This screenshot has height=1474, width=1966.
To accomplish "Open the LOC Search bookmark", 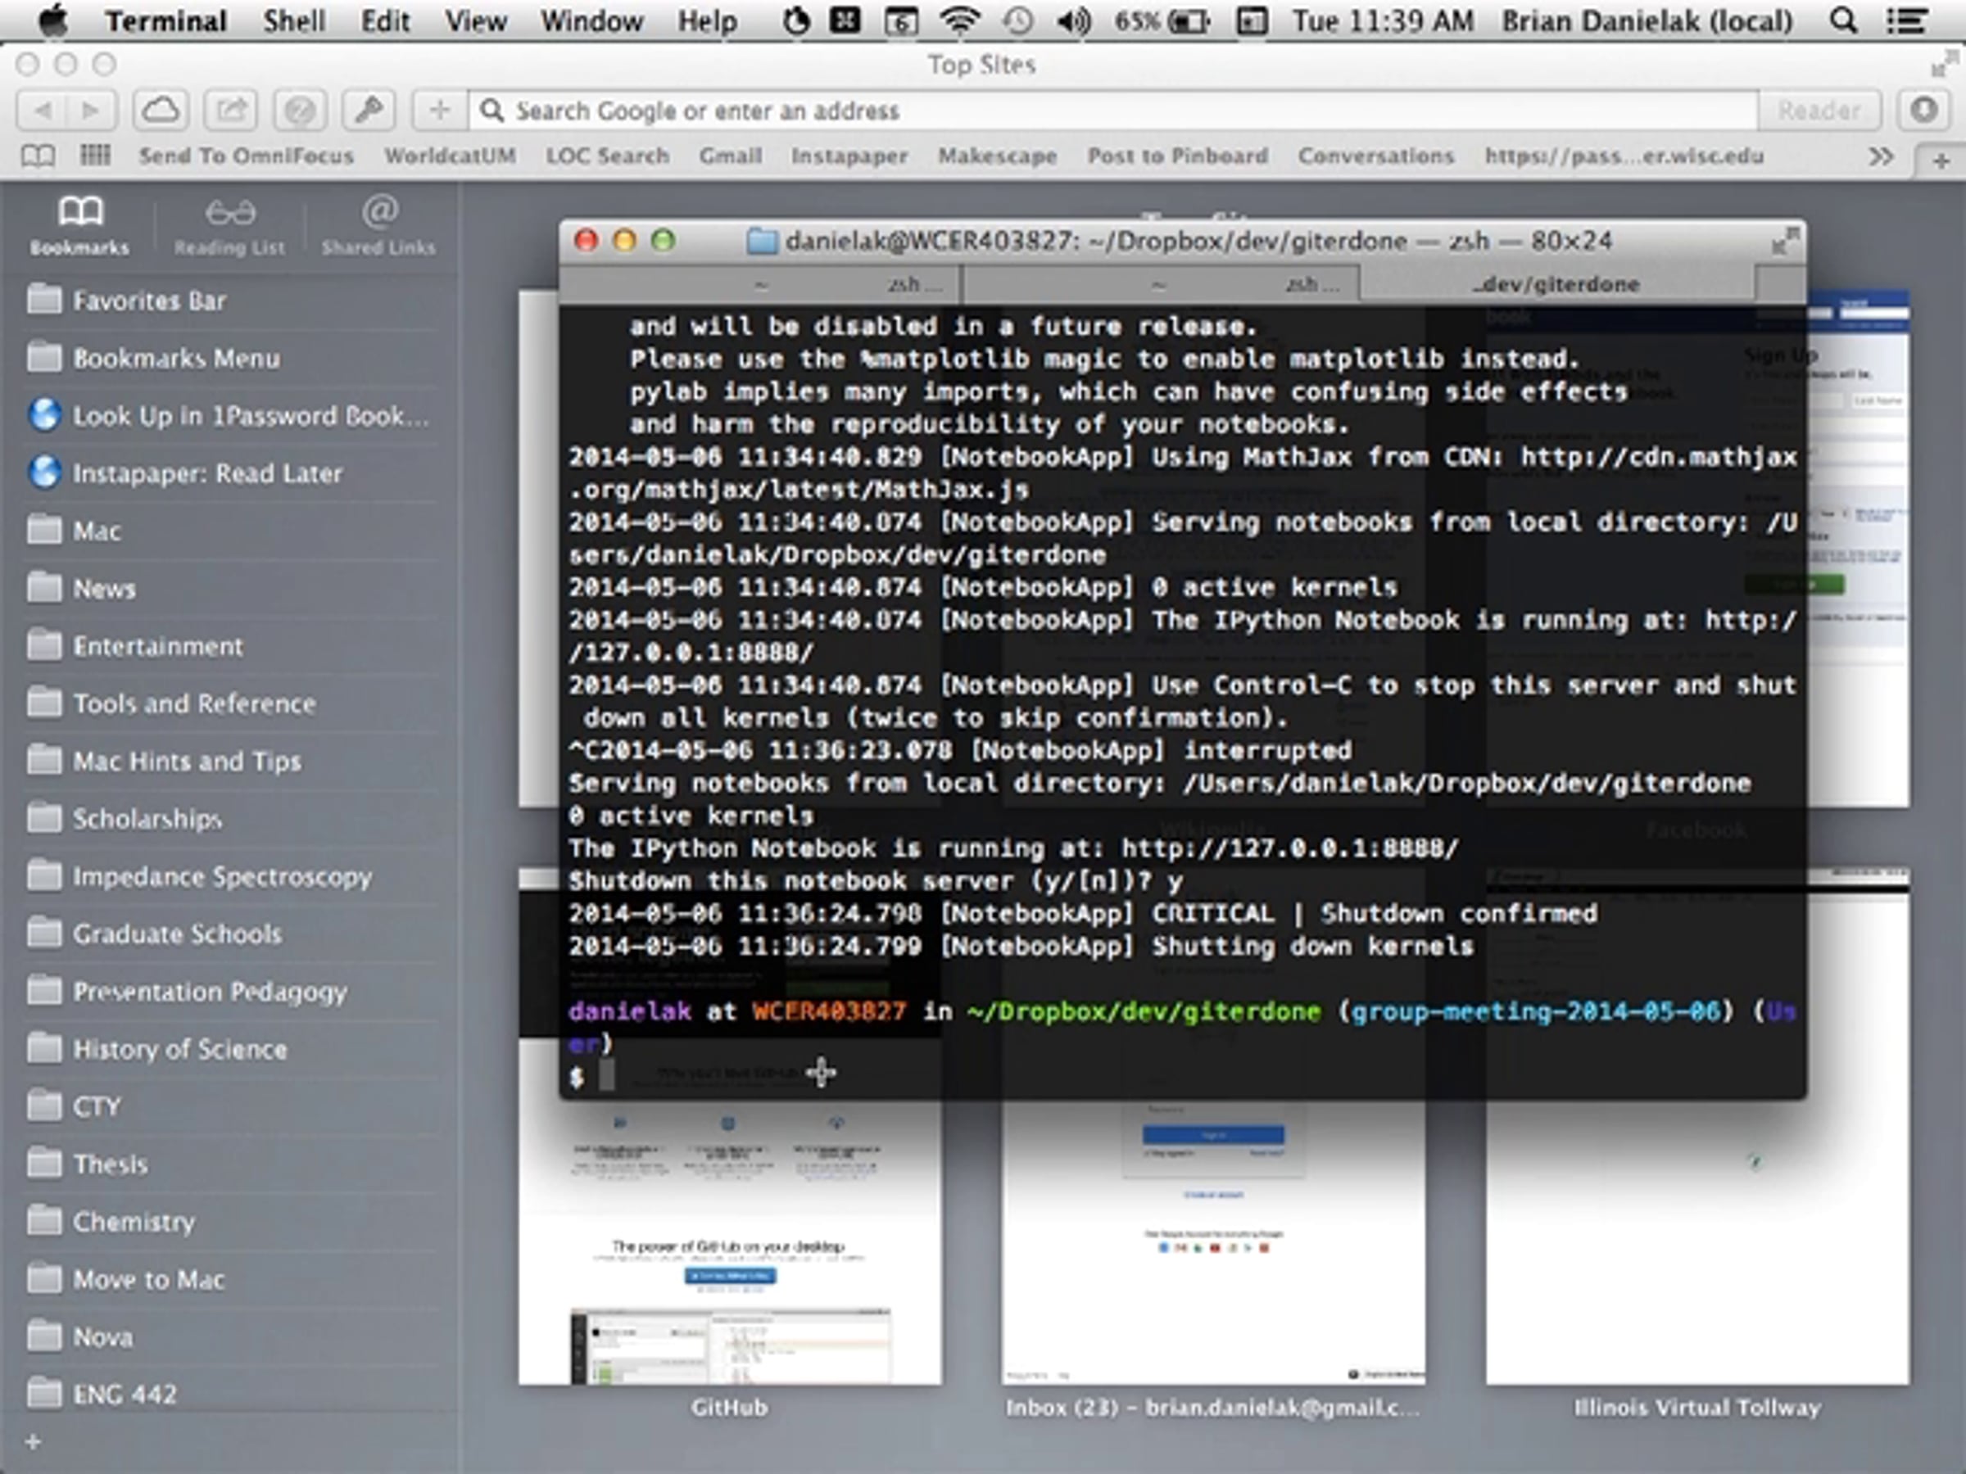I will click(x=608, y=156).
